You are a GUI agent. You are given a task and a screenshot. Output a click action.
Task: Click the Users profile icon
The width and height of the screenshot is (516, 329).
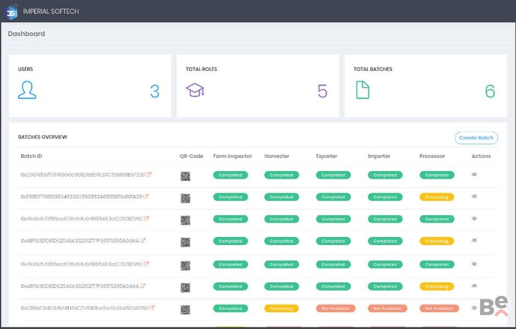pos(27,90)
